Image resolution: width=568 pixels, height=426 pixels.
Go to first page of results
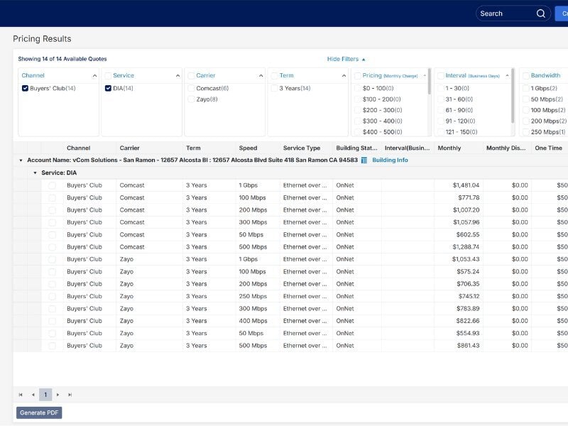(x=21, y=395)
